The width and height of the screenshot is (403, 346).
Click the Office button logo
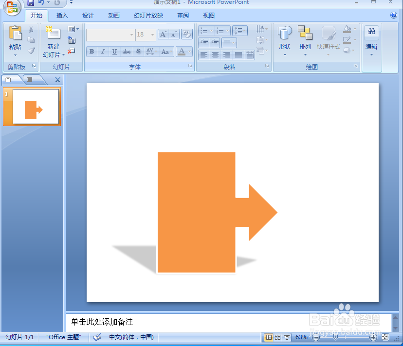pyautogui.click(x=12, y=7)
